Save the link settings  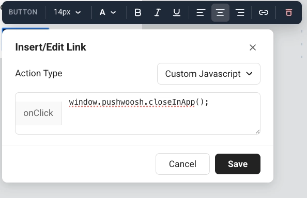coord(238,164)
